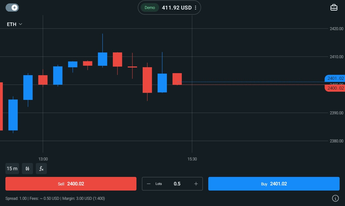This screenshot has height=206, width=345.
Task: Open the candlestick chart type selector
Action: click(27, 169)
